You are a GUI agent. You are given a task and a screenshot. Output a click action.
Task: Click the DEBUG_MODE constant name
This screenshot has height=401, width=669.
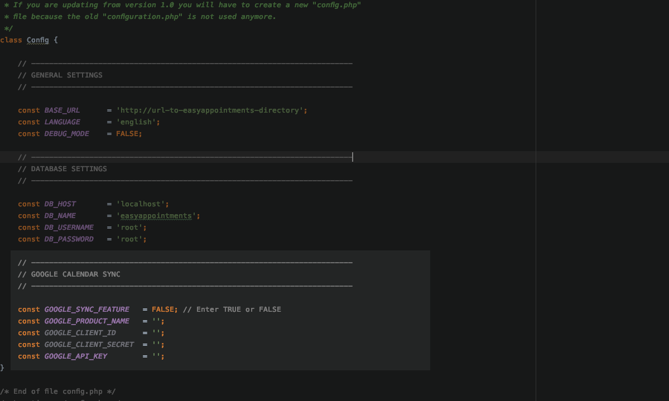click(x=66, y=134)
